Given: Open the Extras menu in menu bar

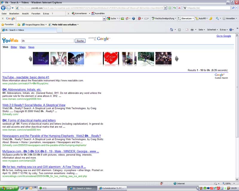Looking at the screenshot, I should click(46, 13).
